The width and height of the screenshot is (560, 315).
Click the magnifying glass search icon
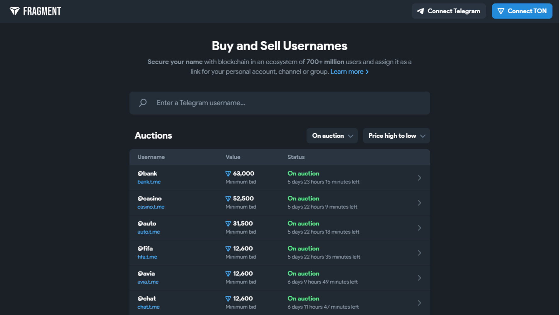[143, 103]
